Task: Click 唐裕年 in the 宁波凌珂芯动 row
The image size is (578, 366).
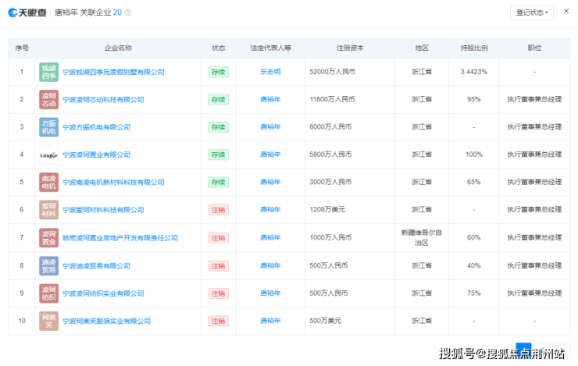Action: (270, 99)
